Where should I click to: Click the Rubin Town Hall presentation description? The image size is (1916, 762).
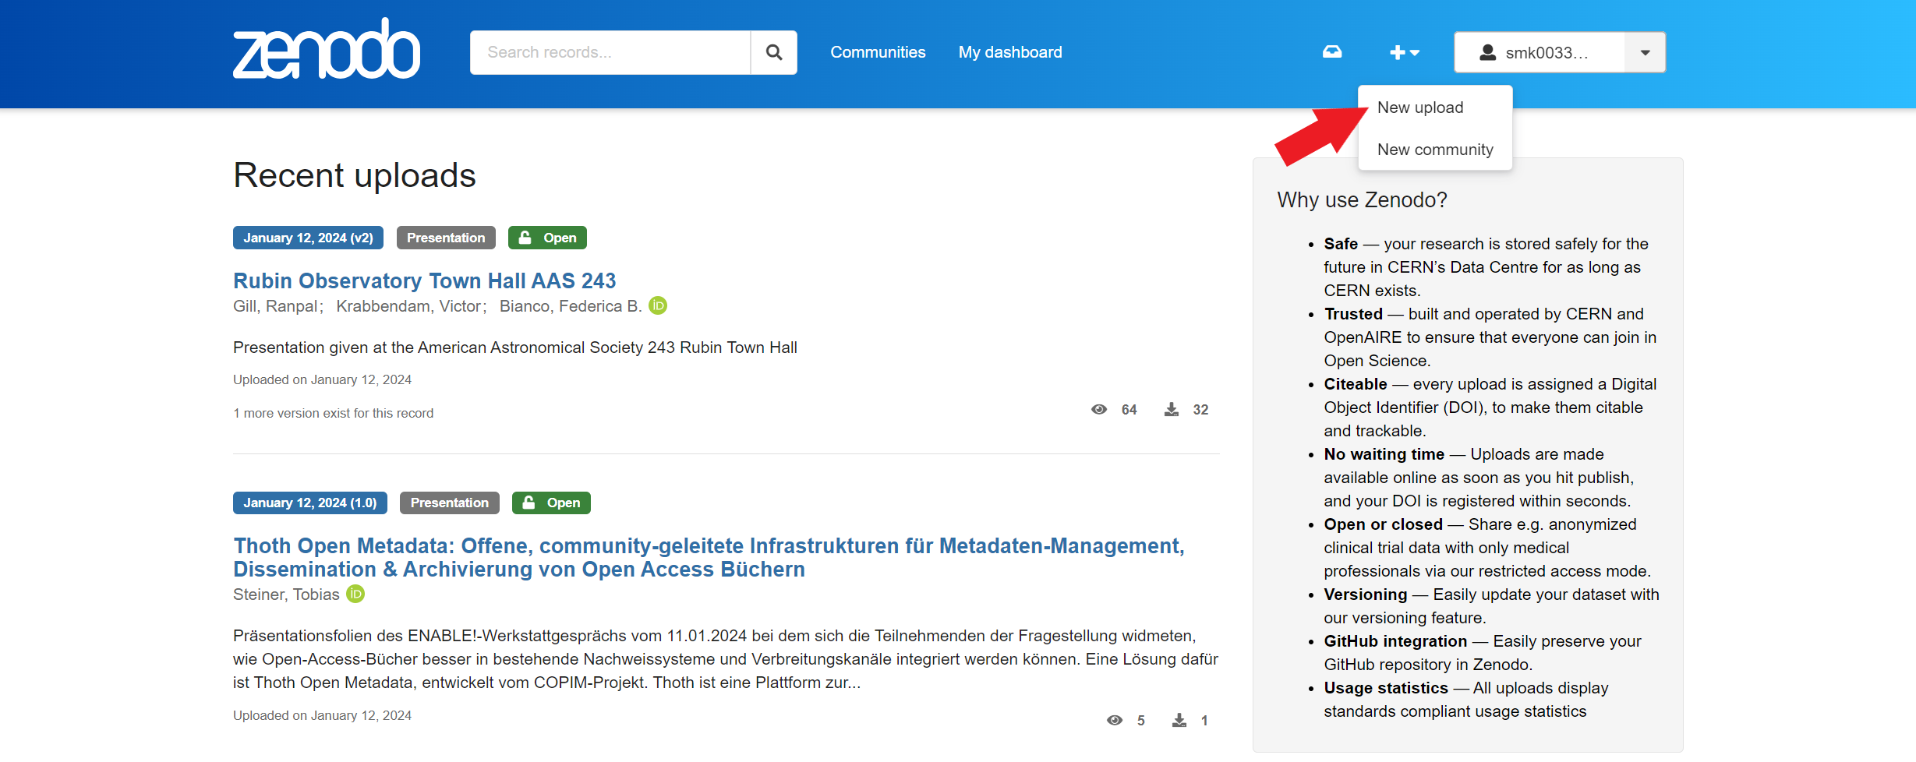515,347
